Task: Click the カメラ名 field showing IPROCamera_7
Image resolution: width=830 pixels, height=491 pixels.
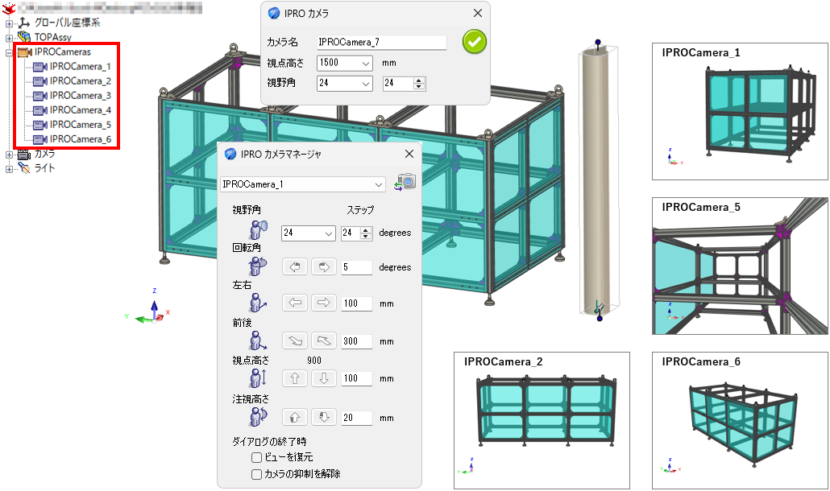Action: [x=381, y=43]
